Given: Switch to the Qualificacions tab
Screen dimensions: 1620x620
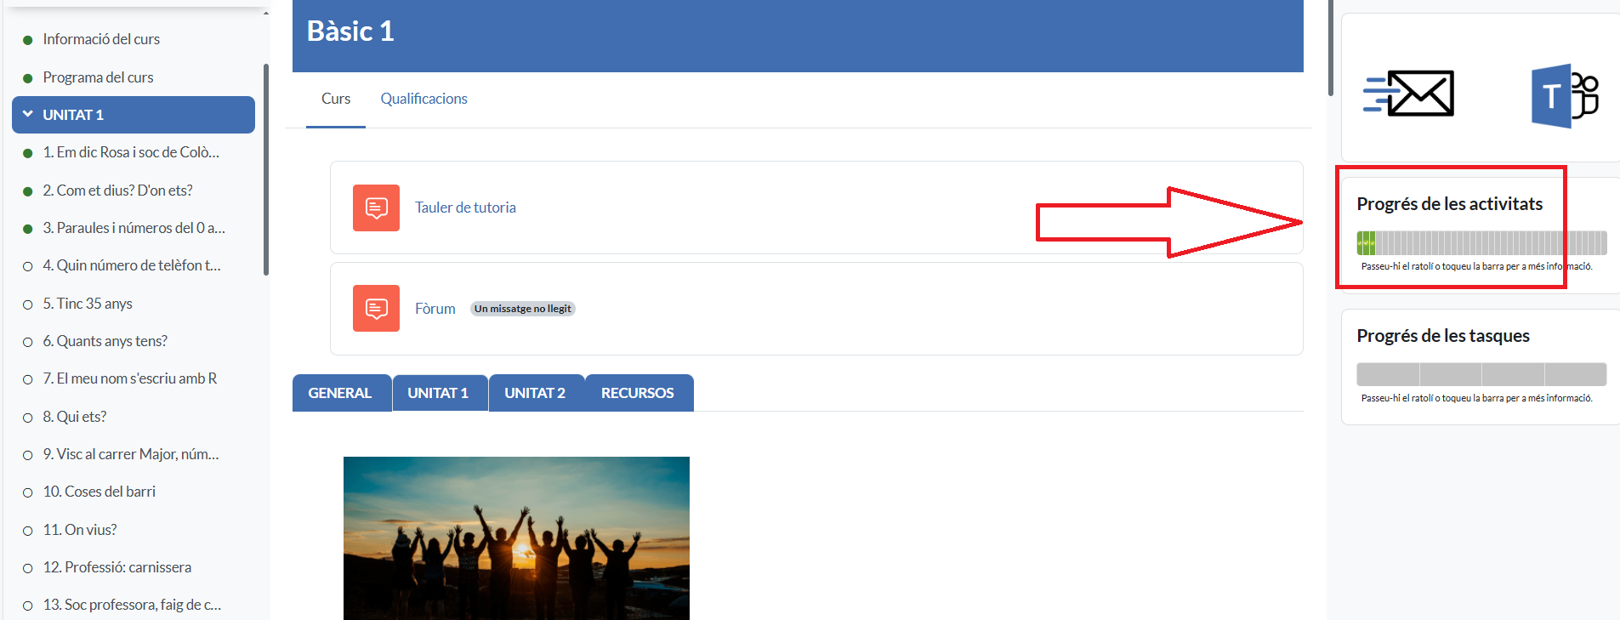Looking at the screenshot, I should click(423, 99).
